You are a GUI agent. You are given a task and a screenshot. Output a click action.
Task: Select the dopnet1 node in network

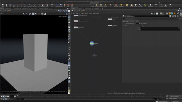tap(92, 43)
